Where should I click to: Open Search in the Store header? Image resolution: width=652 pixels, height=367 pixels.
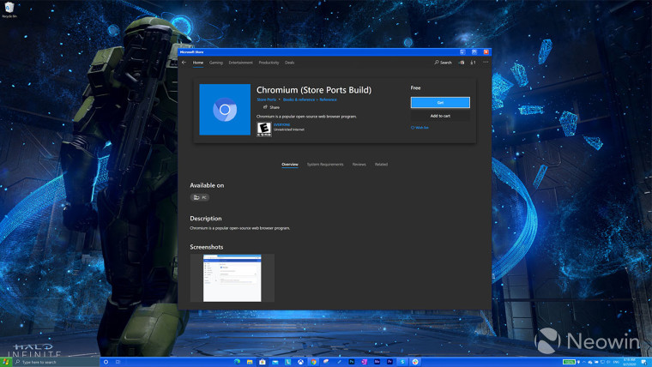443,63
